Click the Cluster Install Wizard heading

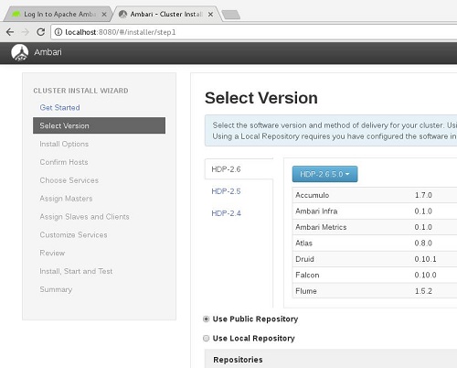(80, 91)
